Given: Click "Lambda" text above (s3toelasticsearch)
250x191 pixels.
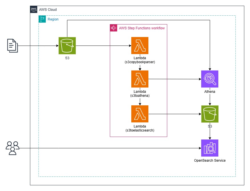Looking at the screenshot, I should pyautogui.click(x=140, y=126).
